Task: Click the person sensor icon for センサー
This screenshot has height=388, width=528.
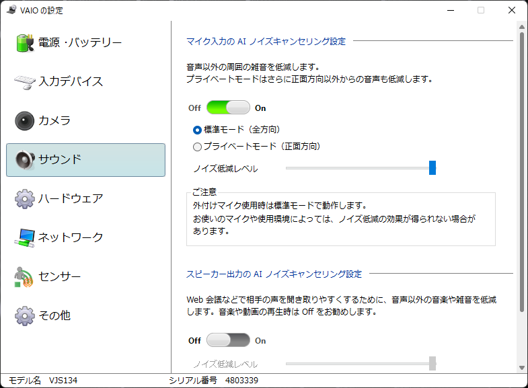Action: tap(24, 276)
